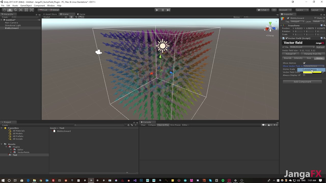
Task: Toggle BlobbyInward active checkbox
Action: pyautogui.click(x=288, y=18)
